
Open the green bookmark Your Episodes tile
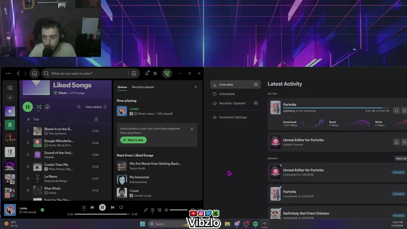[10, 125]
